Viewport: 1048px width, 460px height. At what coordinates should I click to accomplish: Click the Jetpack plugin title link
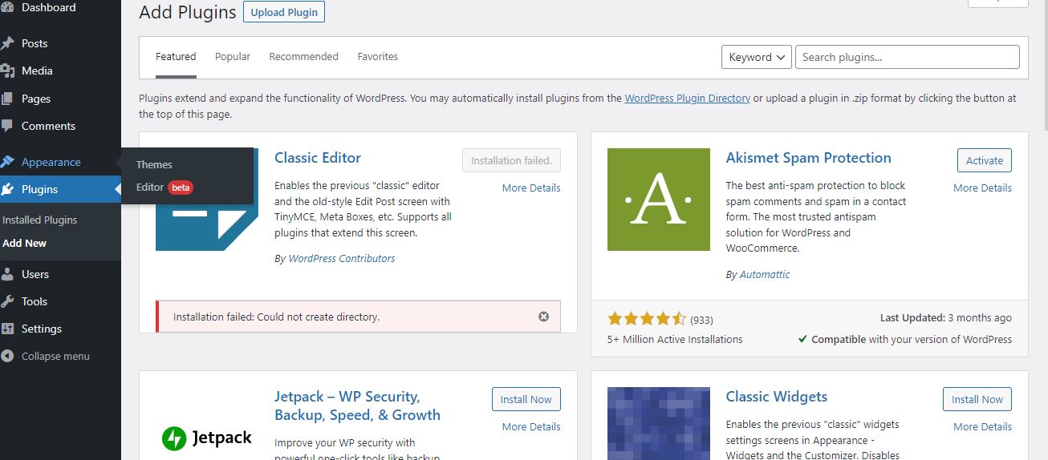pyautogui.click(x=357, y=406)
